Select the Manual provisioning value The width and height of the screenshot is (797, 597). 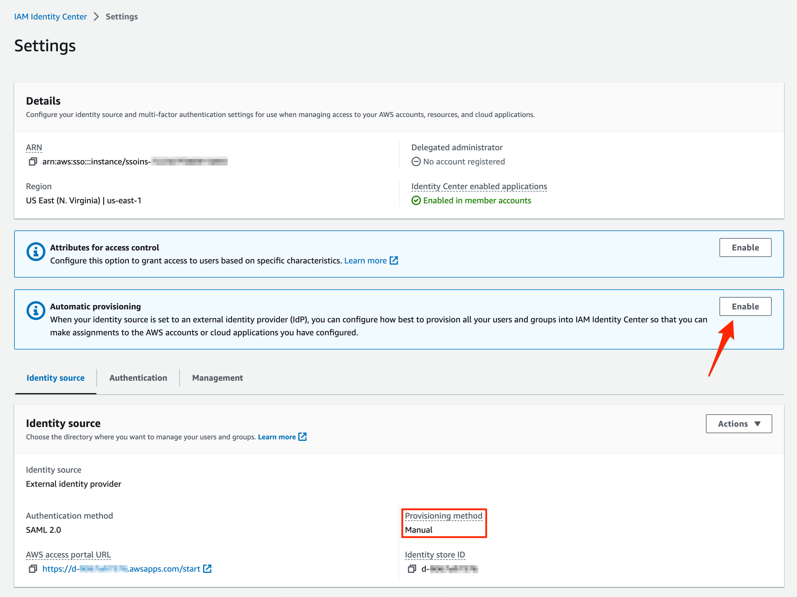click(x=418, y=530)
